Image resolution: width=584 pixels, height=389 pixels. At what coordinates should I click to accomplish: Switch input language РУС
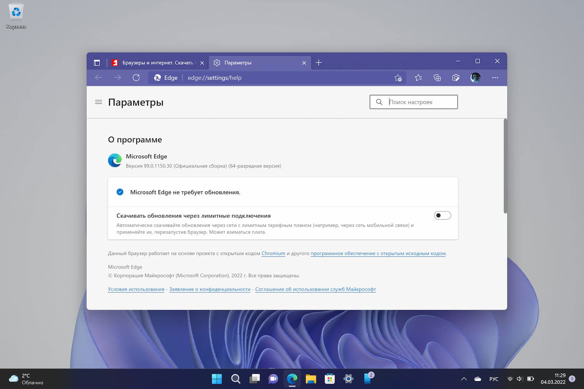494,379
